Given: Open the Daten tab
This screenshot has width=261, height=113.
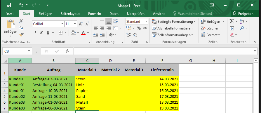Looking at the screenshot, I should (x=114, y=14).
